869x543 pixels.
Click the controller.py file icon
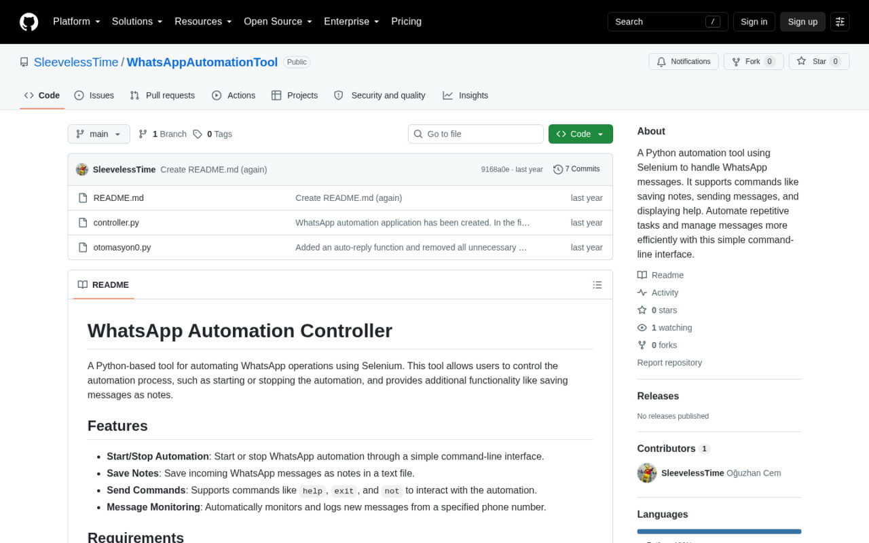pyautogui.click(x=83, y=223)
